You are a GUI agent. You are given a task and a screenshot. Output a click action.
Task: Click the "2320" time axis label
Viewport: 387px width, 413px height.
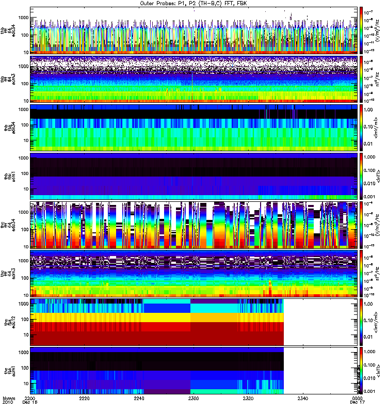[248, 398]
